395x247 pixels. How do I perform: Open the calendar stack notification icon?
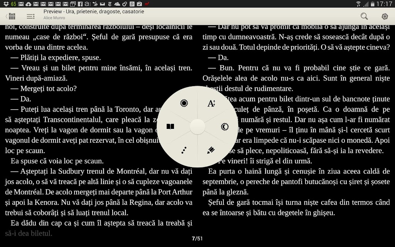tap(73, 4)
